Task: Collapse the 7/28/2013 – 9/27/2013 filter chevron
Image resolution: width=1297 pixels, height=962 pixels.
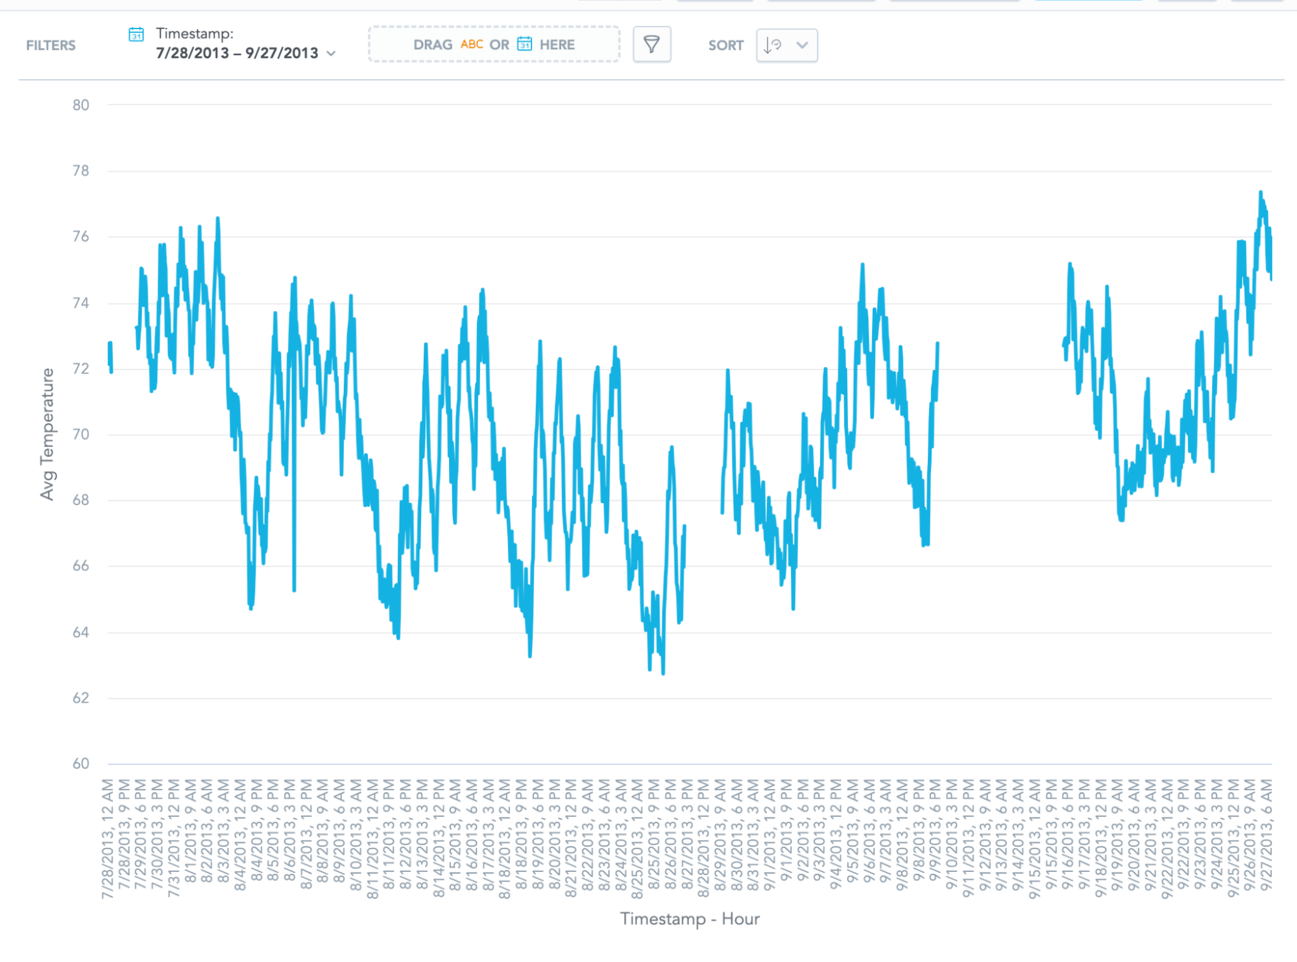Action: (332, 54)
